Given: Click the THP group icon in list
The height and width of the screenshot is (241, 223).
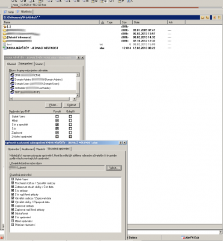Looking at the screenshot, I should pyautogui.click(x=12, y=92).
